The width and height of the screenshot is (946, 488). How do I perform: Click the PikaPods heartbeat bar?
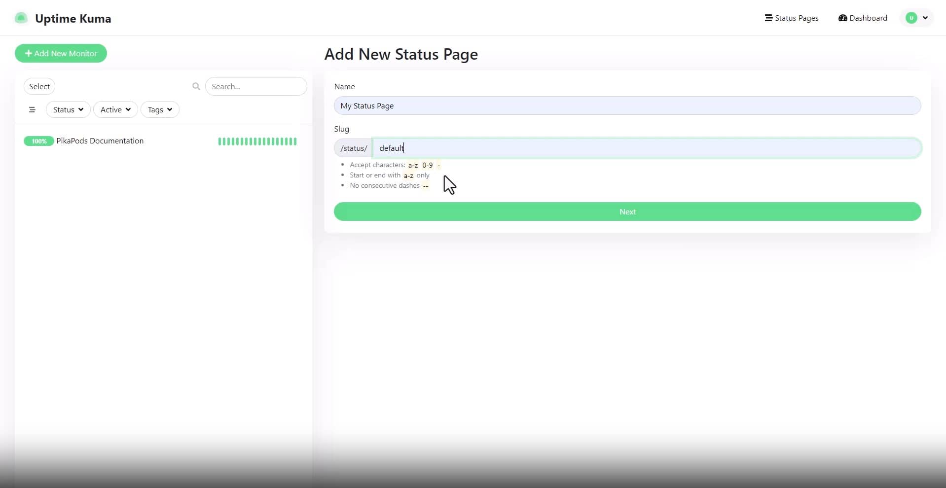(257, 141)
